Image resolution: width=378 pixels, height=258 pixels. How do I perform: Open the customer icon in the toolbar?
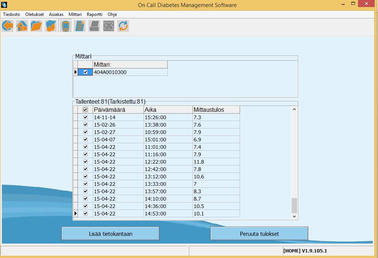[x=51, y=26]
